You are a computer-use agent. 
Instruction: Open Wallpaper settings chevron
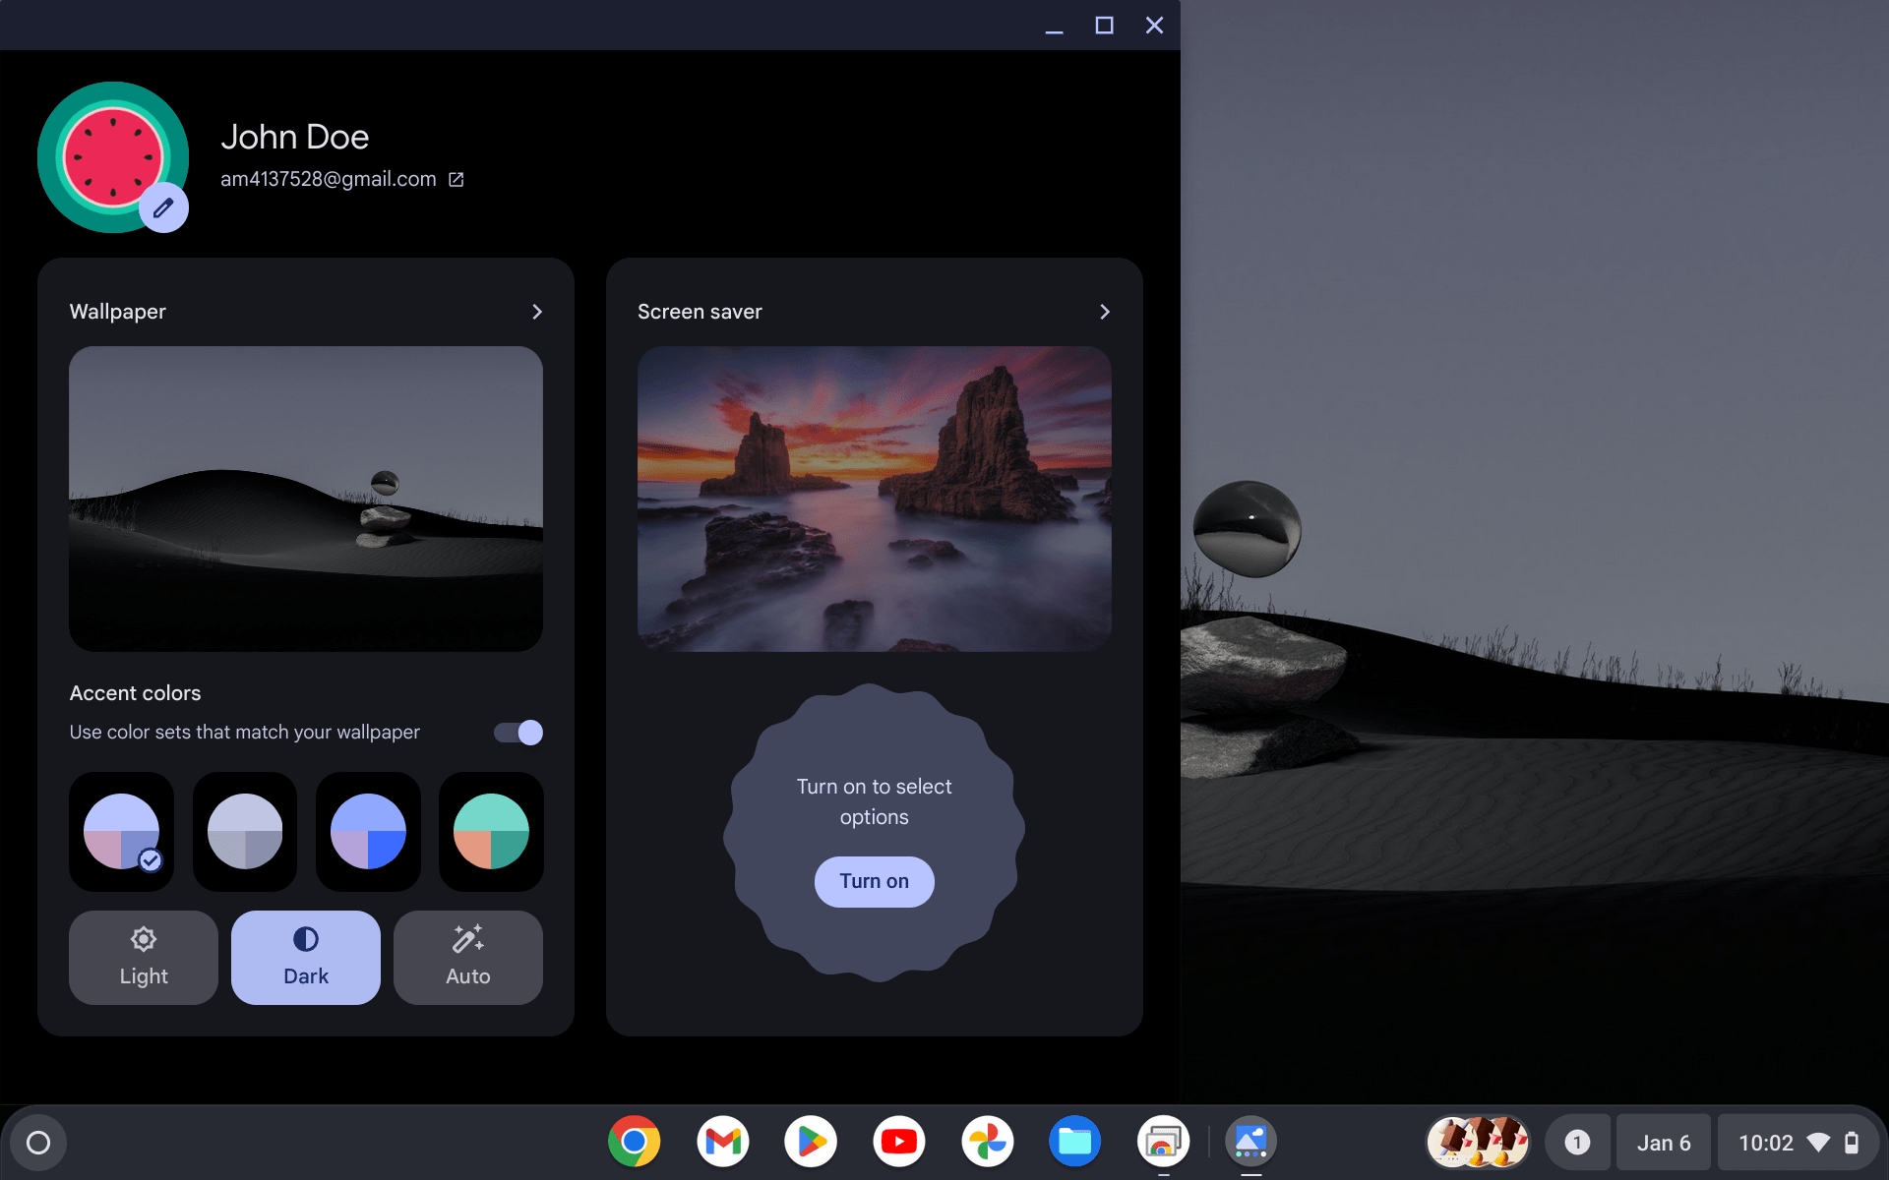pyautogui.click(x=537, y=312)
